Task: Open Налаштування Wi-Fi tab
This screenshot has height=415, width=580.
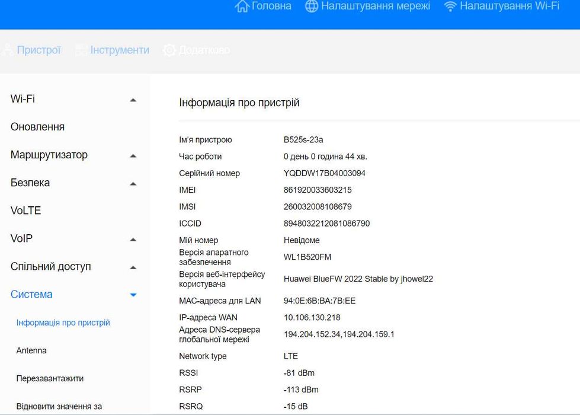Action: click(509, 6)
